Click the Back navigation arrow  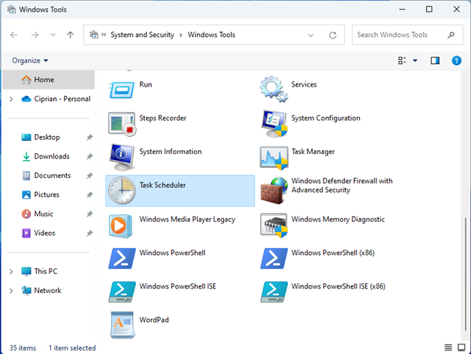point(14,35)
